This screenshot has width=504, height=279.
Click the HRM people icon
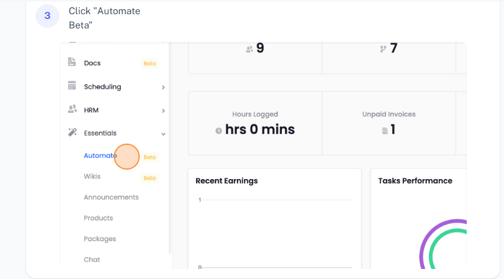tap(72, 109)
